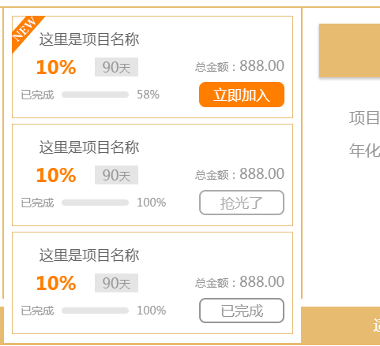Click the 90天 tag in third card
Viewport: 380px width, 346px height.
(x=116, y=283)
